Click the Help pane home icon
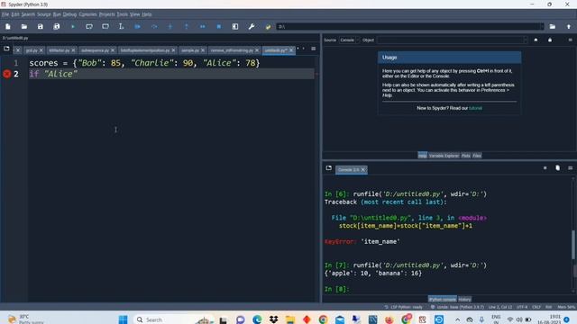Image resolution: width=577 pixels, height=324 pixels. pyautogui.click(x=536, y=40)
